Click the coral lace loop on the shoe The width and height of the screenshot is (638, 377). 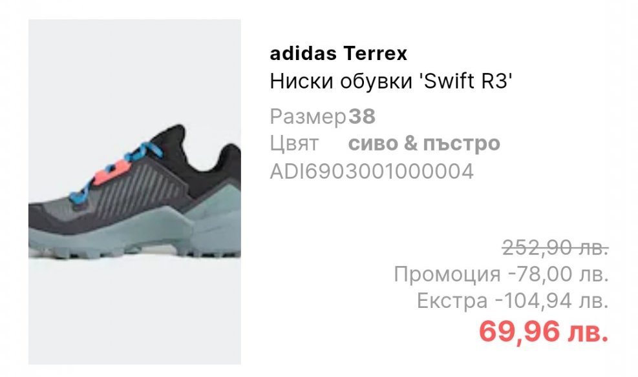click(x=111, y=172)
